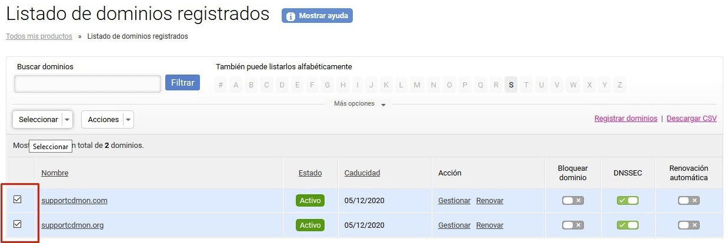Sort the list by Nombre column
The width and height of the screenshot is (728, 243).
tap(55, 173)
